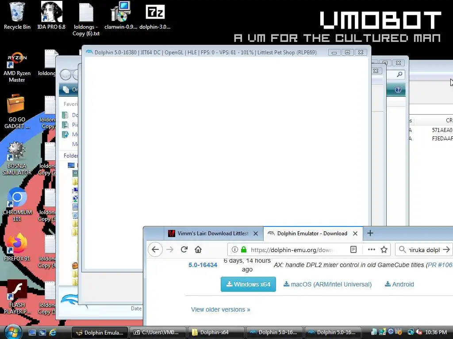This screenshot has height=339, width=453.
Task: Go back in the Firefox browser
Action: 155,249
